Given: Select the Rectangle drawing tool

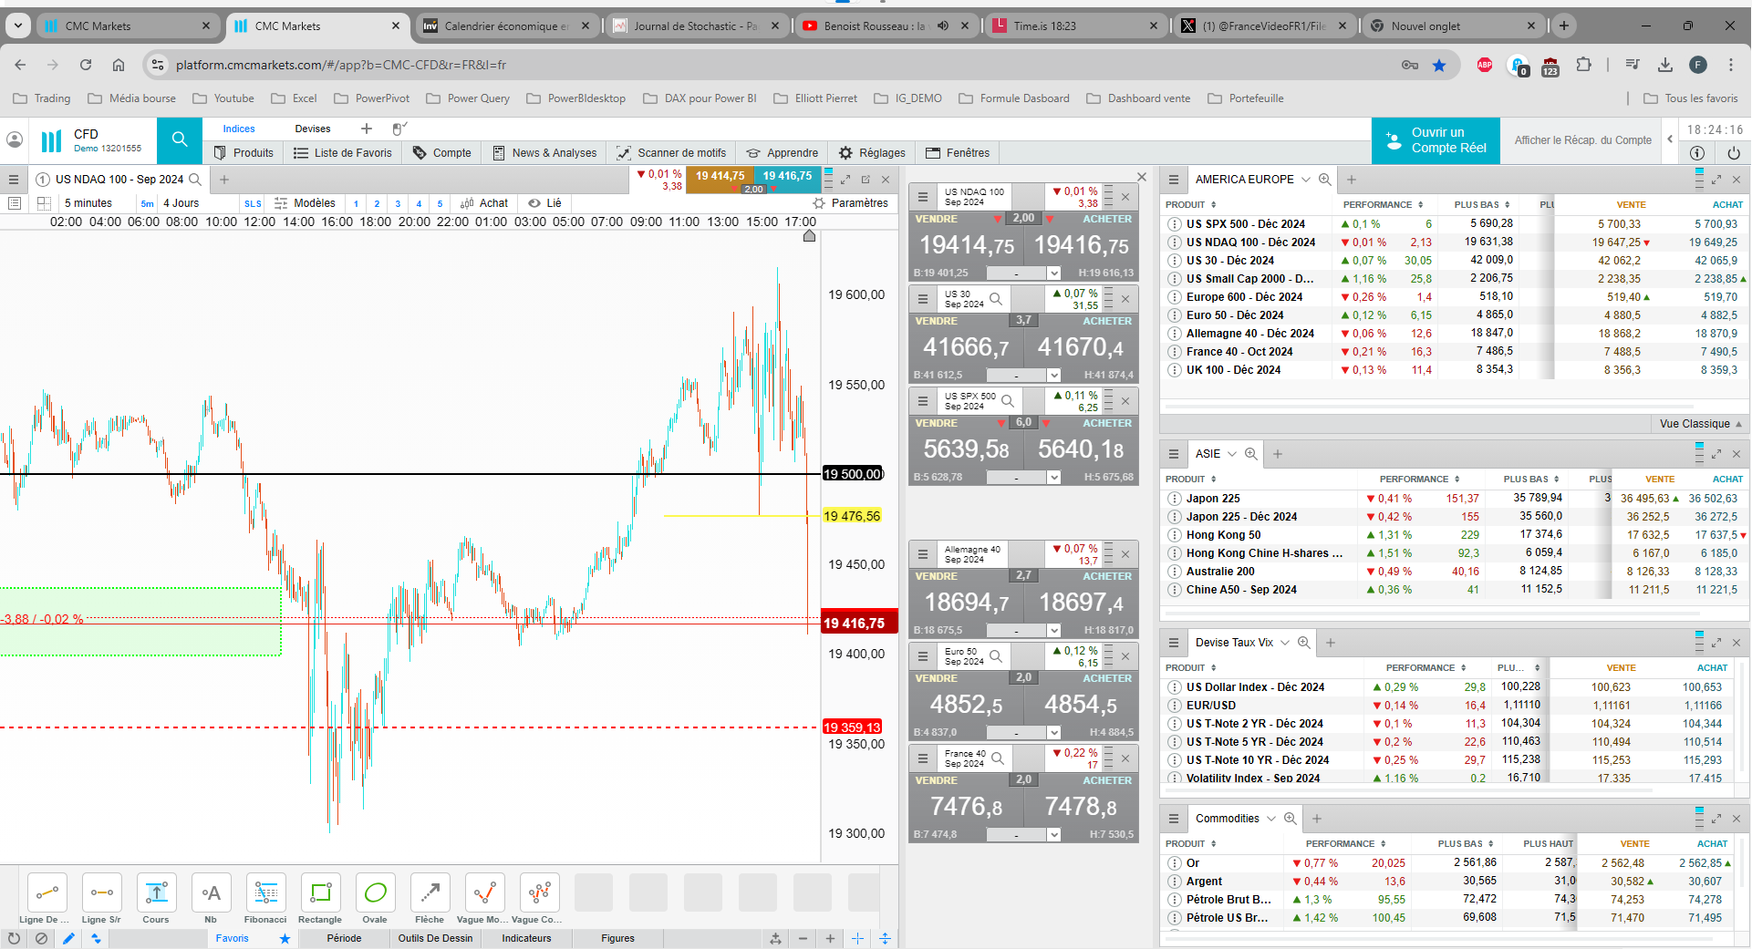Looking at the screenshot, I should coord(320,892).
